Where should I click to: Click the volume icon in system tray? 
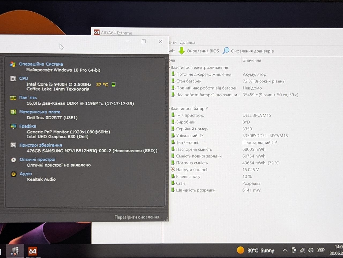point(310,250)
